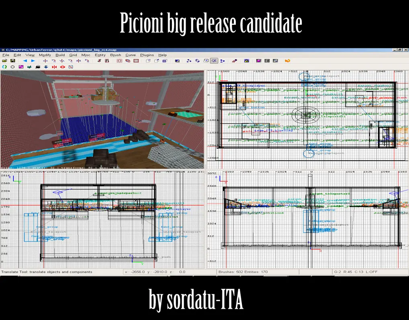409x320 pixels.
Task: Expand the Plugins menu
Action: pos(147,55)
